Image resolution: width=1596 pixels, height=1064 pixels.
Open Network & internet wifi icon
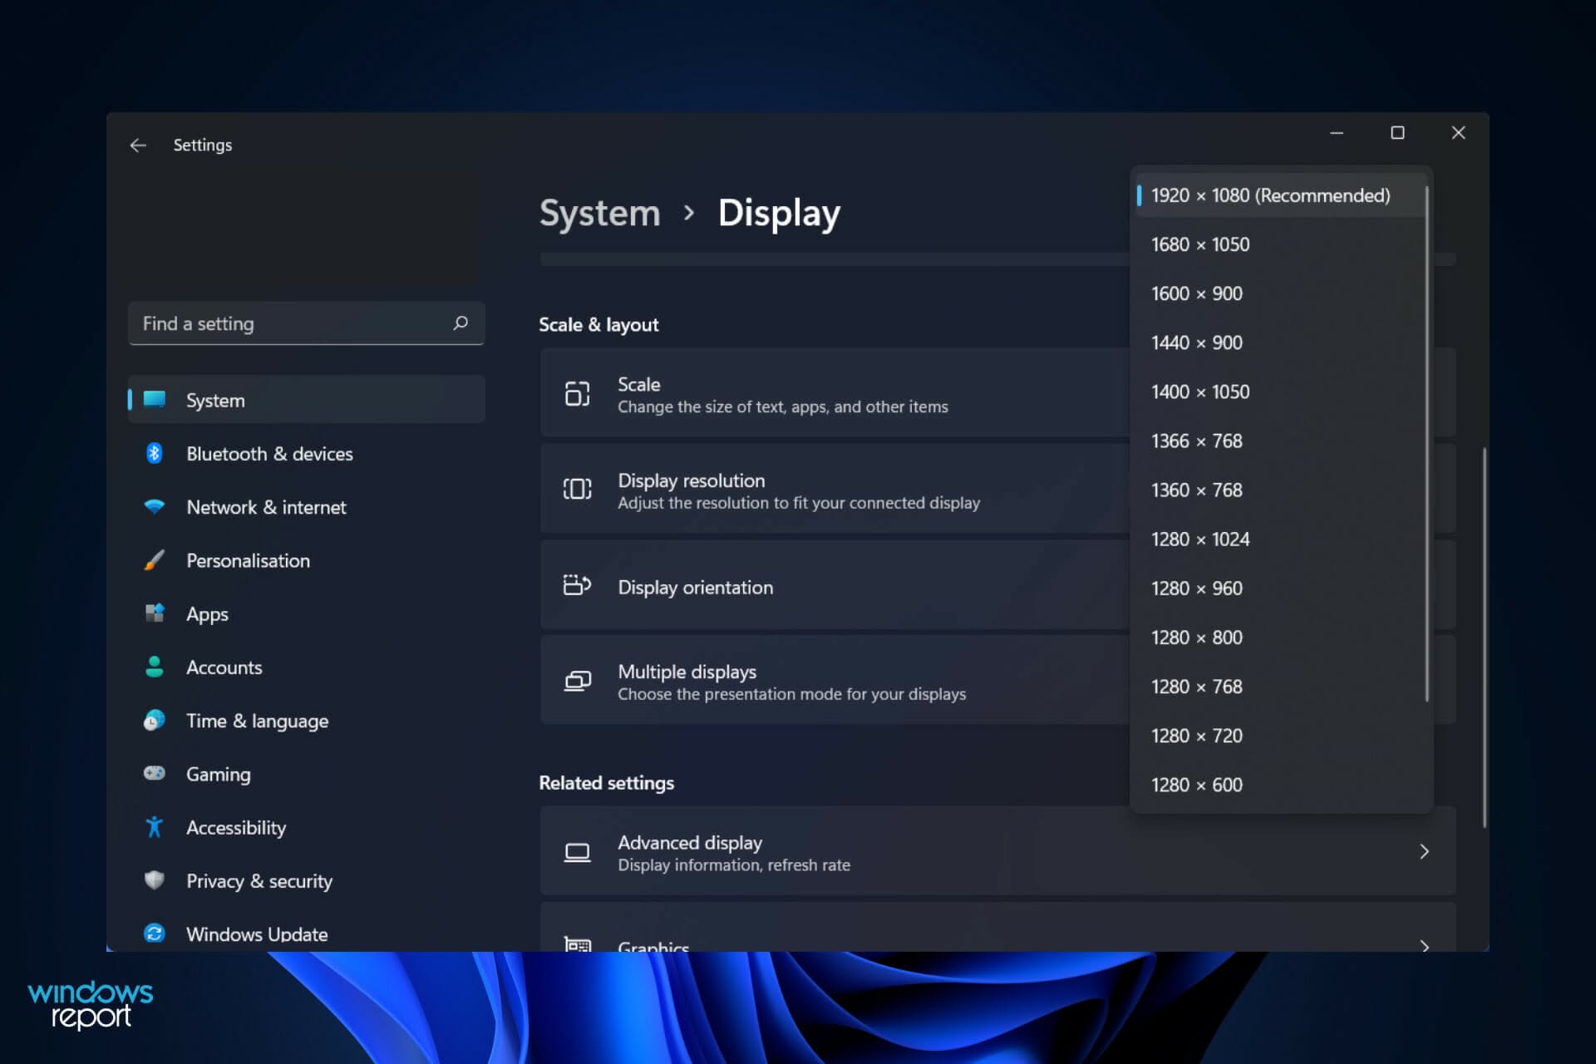tap(155, 506)
